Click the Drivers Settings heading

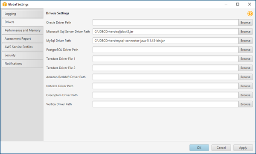[x=58, y=13]
